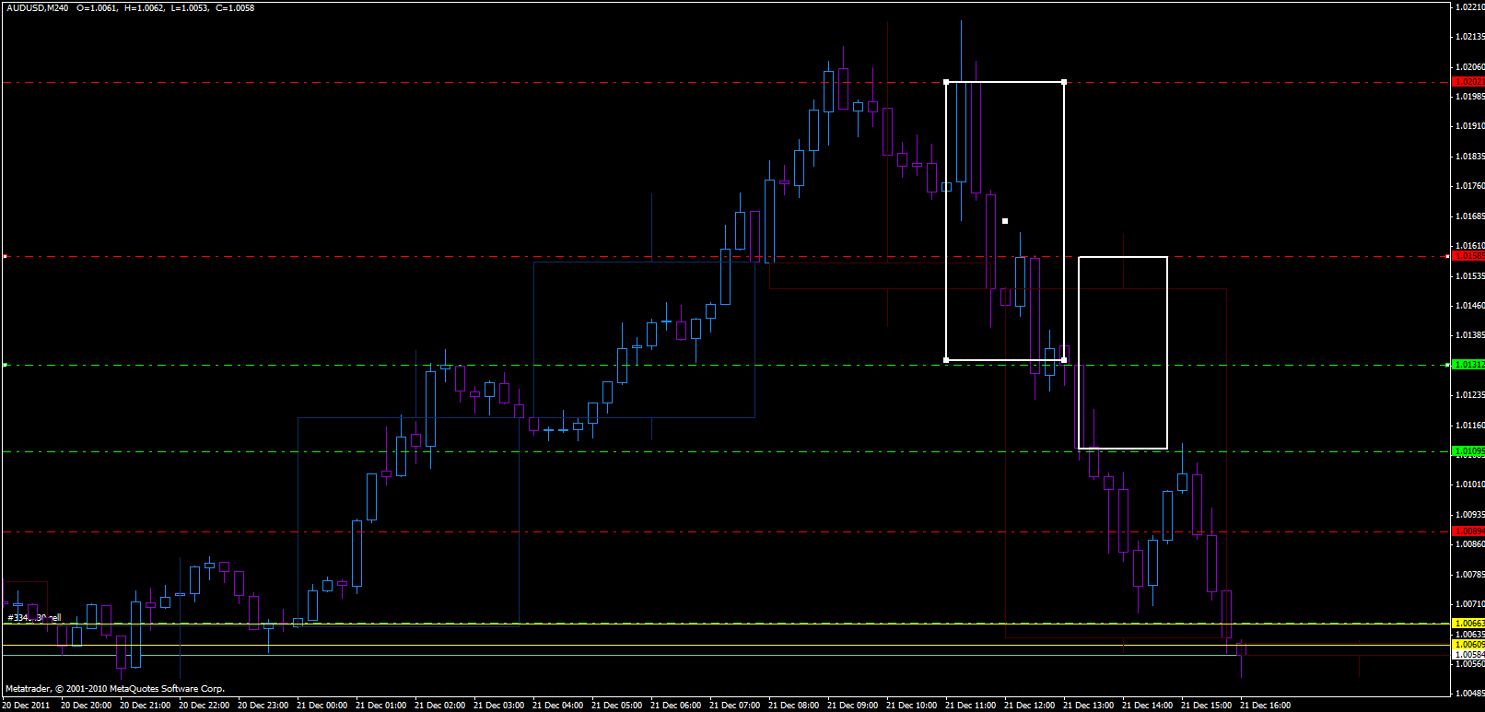Click the AUDUSD,M240 chart symbol title

click(36, 8)
